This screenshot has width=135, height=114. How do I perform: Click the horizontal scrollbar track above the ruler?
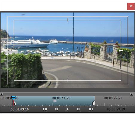[66, 94]
